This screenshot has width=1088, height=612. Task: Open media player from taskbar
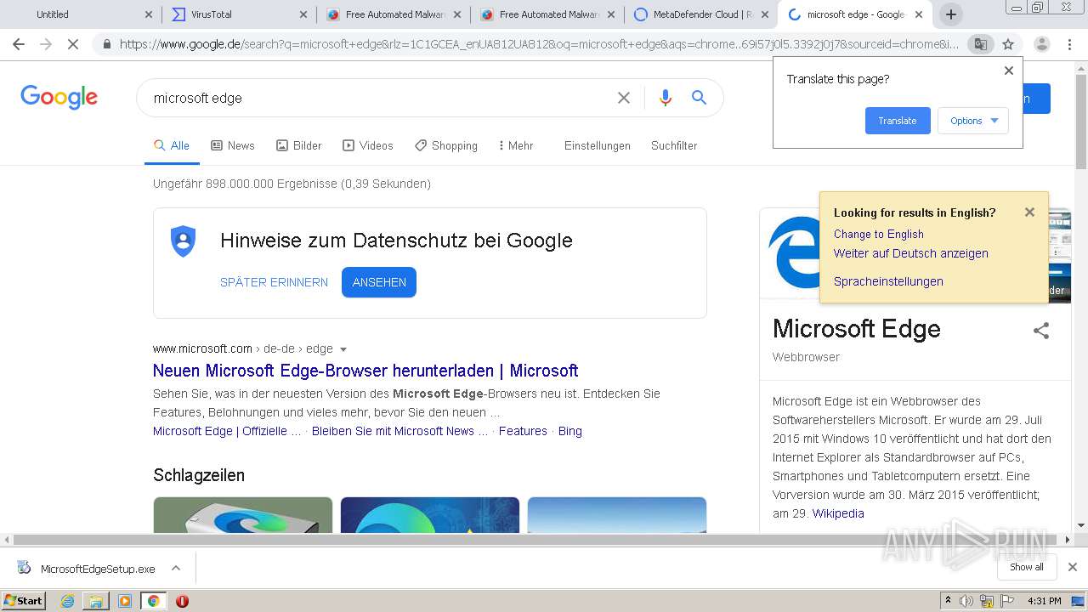point(125,601)
